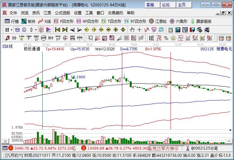The image size is (234, 160).
Task: Click the 论坛 forum button
Action: click(x=168, y=5)
